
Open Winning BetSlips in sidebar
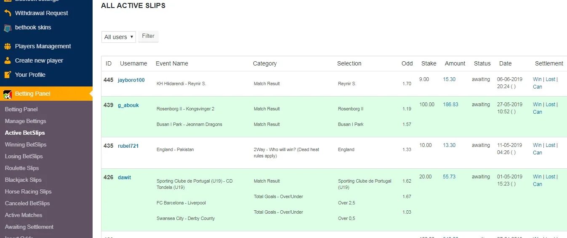(26, 144)
